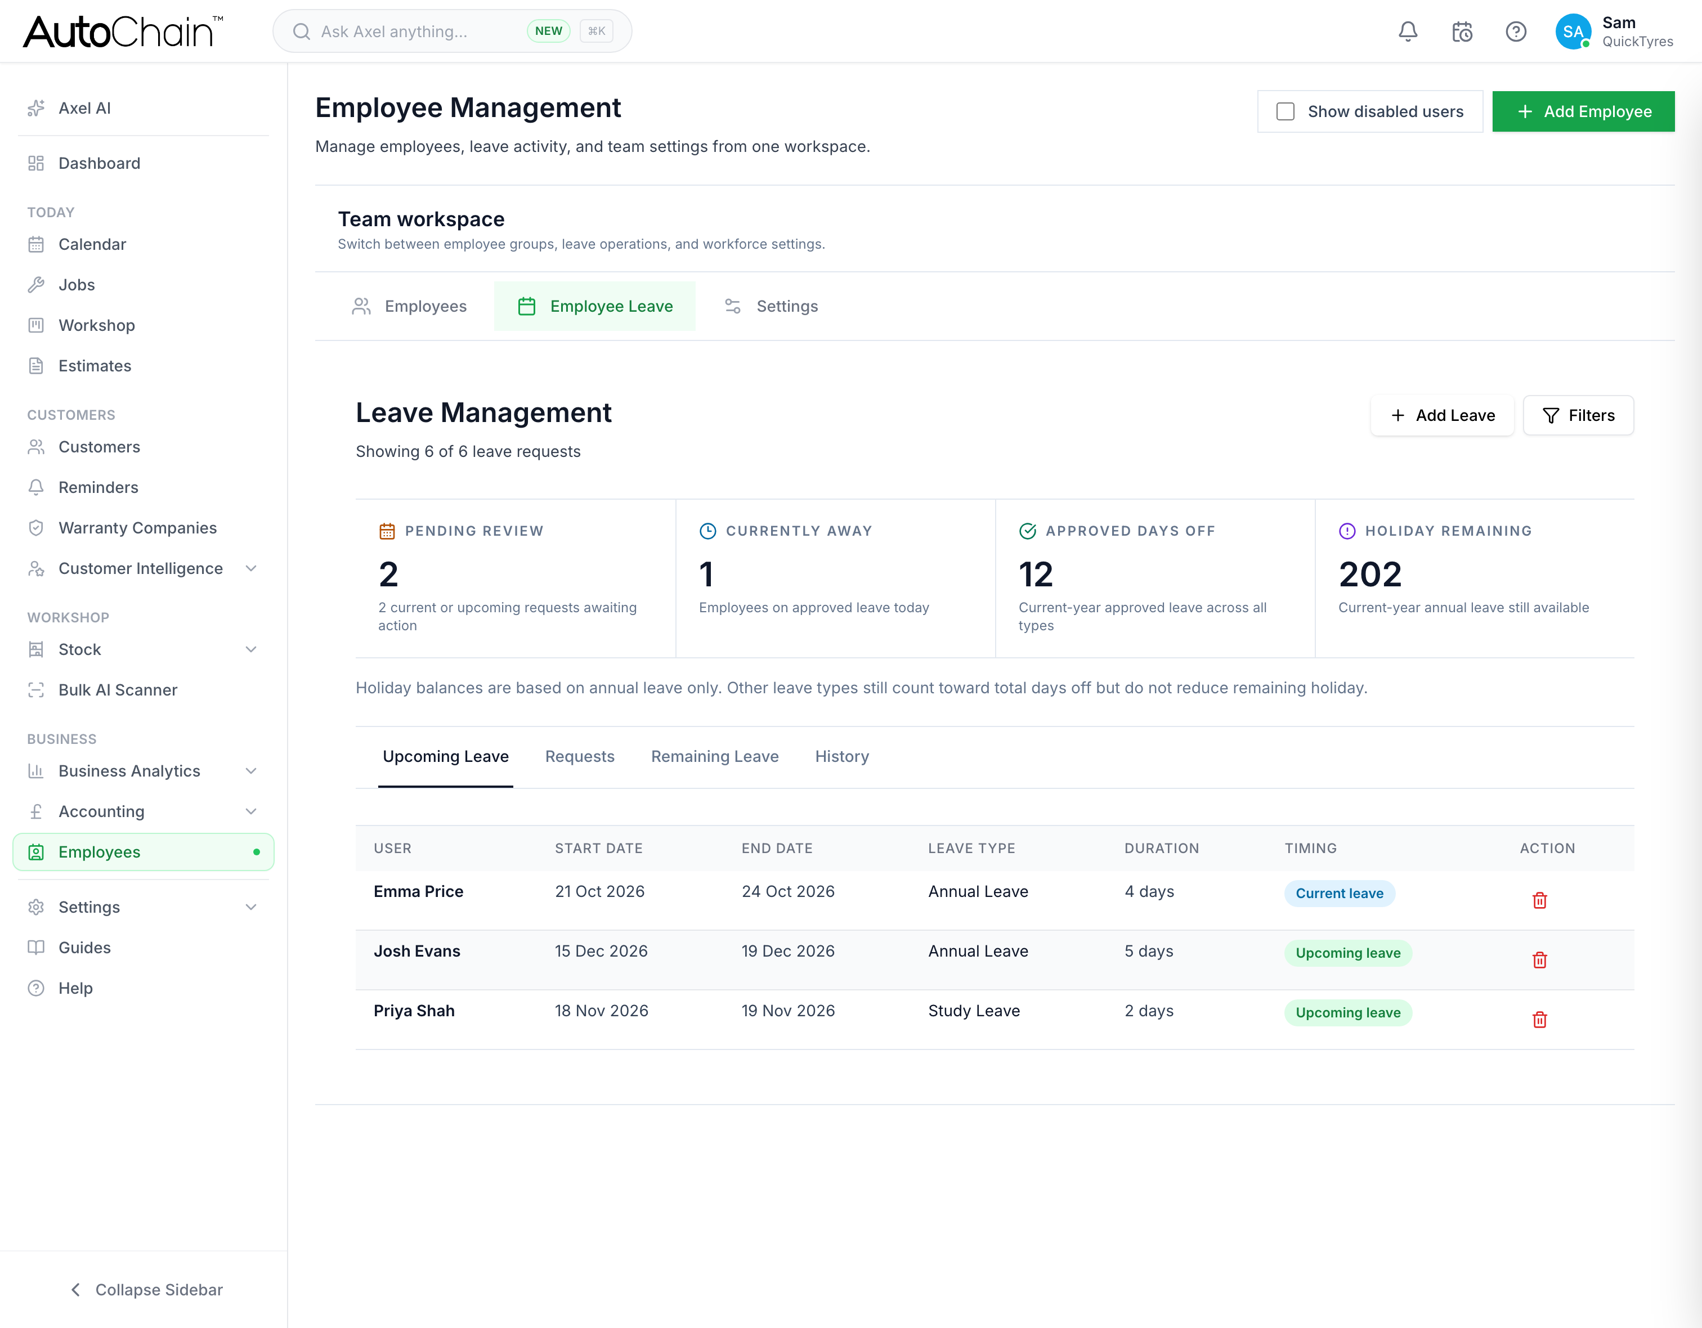Open Bulk AI Scanner in sidebar
The image size is (1702, 1328).
coord(144,690)
